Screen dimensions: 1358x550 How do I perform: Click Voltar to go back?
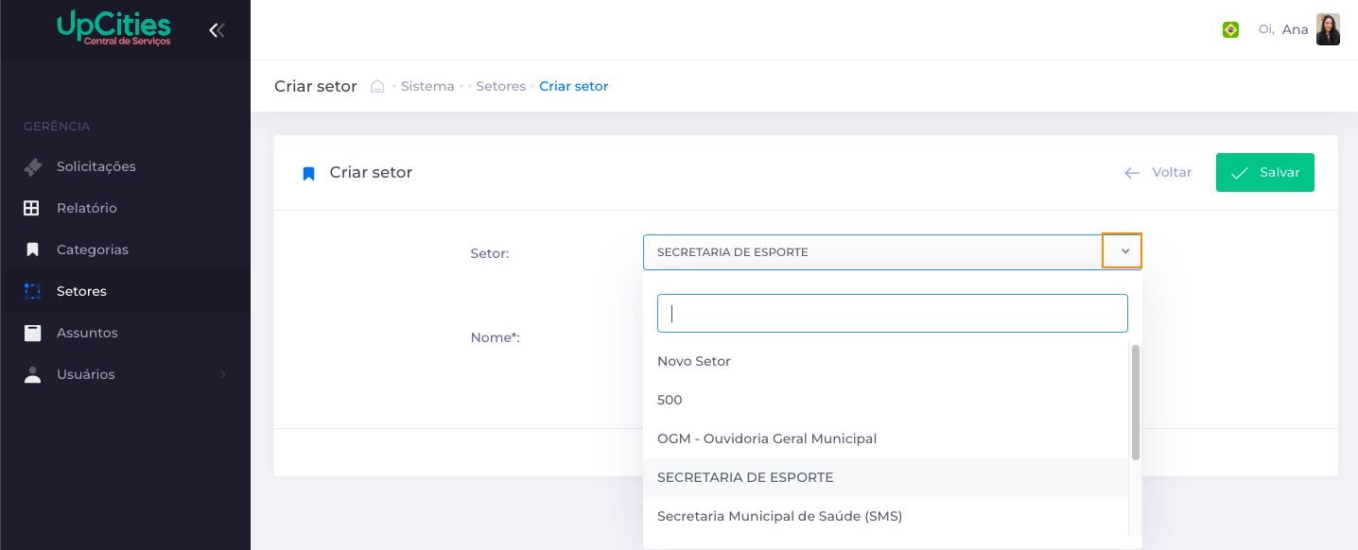[1158, 173]
